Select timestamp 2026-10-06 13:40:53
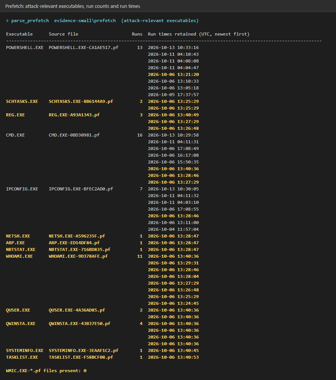 tap(173, 357)
